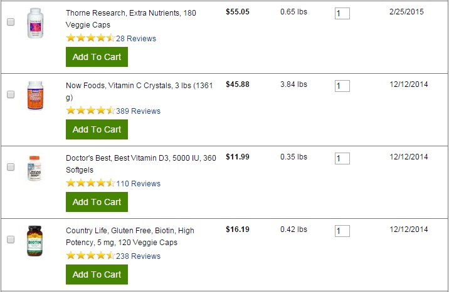
Task: View the Country Life Biotin bottle image
Action: (x=34, y=241)
